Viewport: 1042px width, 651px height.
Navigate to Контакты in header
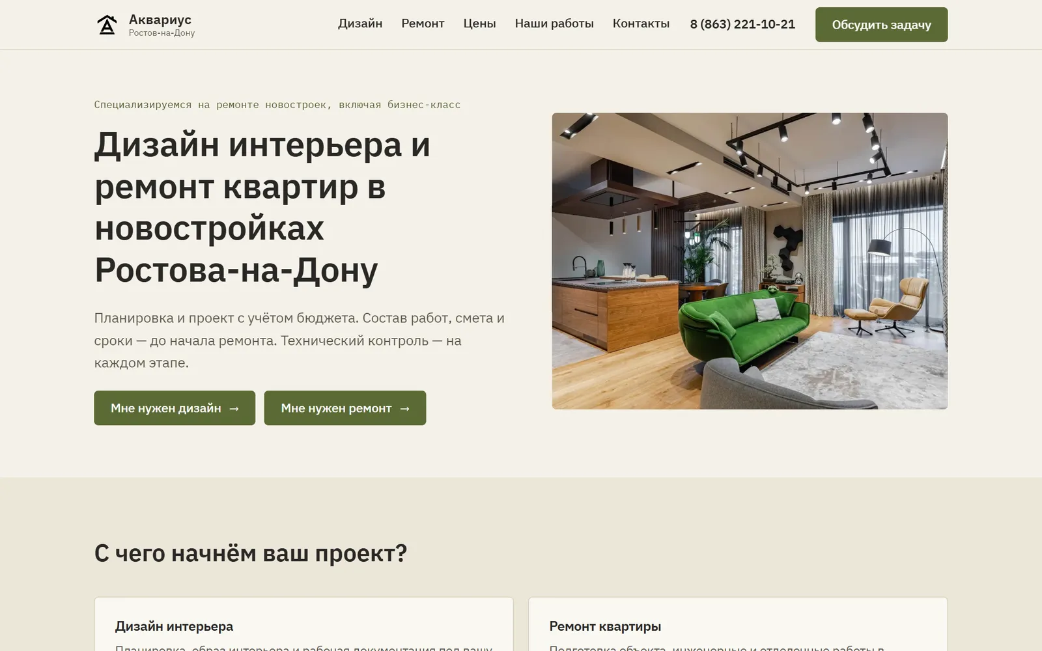point(641,24)
